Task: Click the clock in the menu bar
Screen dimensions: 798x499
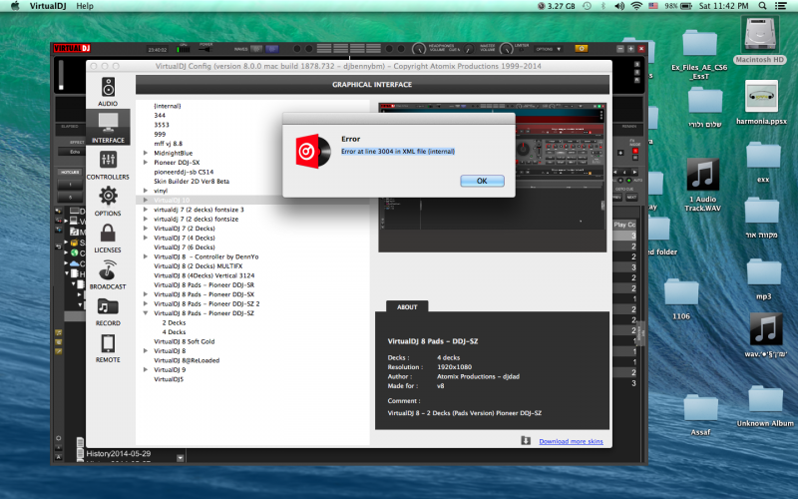Action: pos(723,6)
